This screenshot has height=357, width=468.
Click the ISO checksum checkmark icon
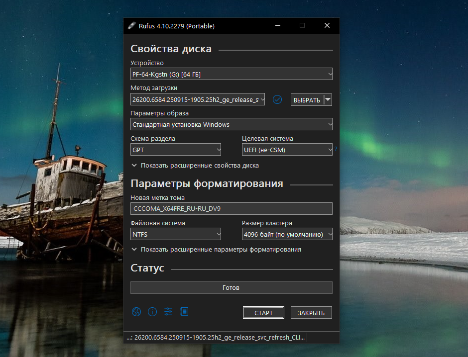click(277, 99)
